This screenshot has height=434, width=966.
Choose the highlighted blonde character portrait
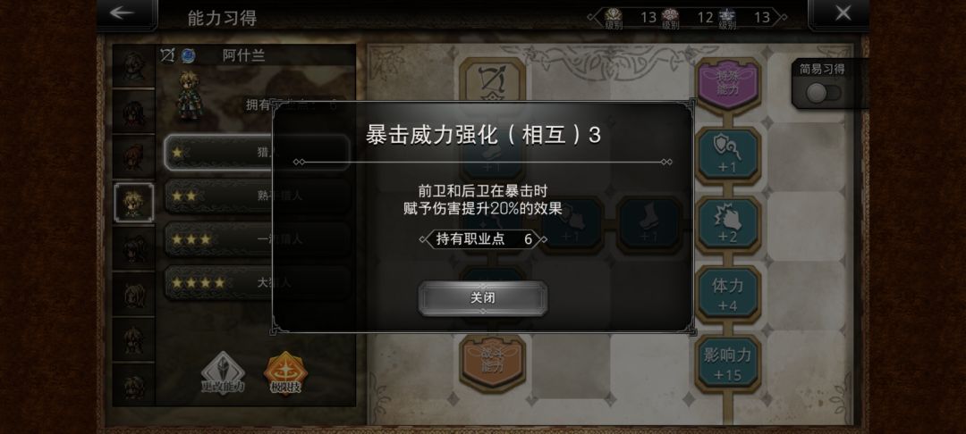133,202
